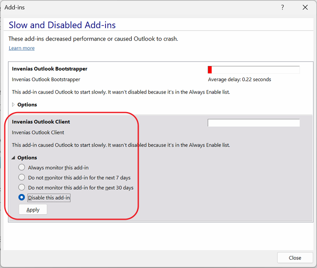
Task: Click the Average delay: 0.22 seconds text
Action: coord(239,79)
